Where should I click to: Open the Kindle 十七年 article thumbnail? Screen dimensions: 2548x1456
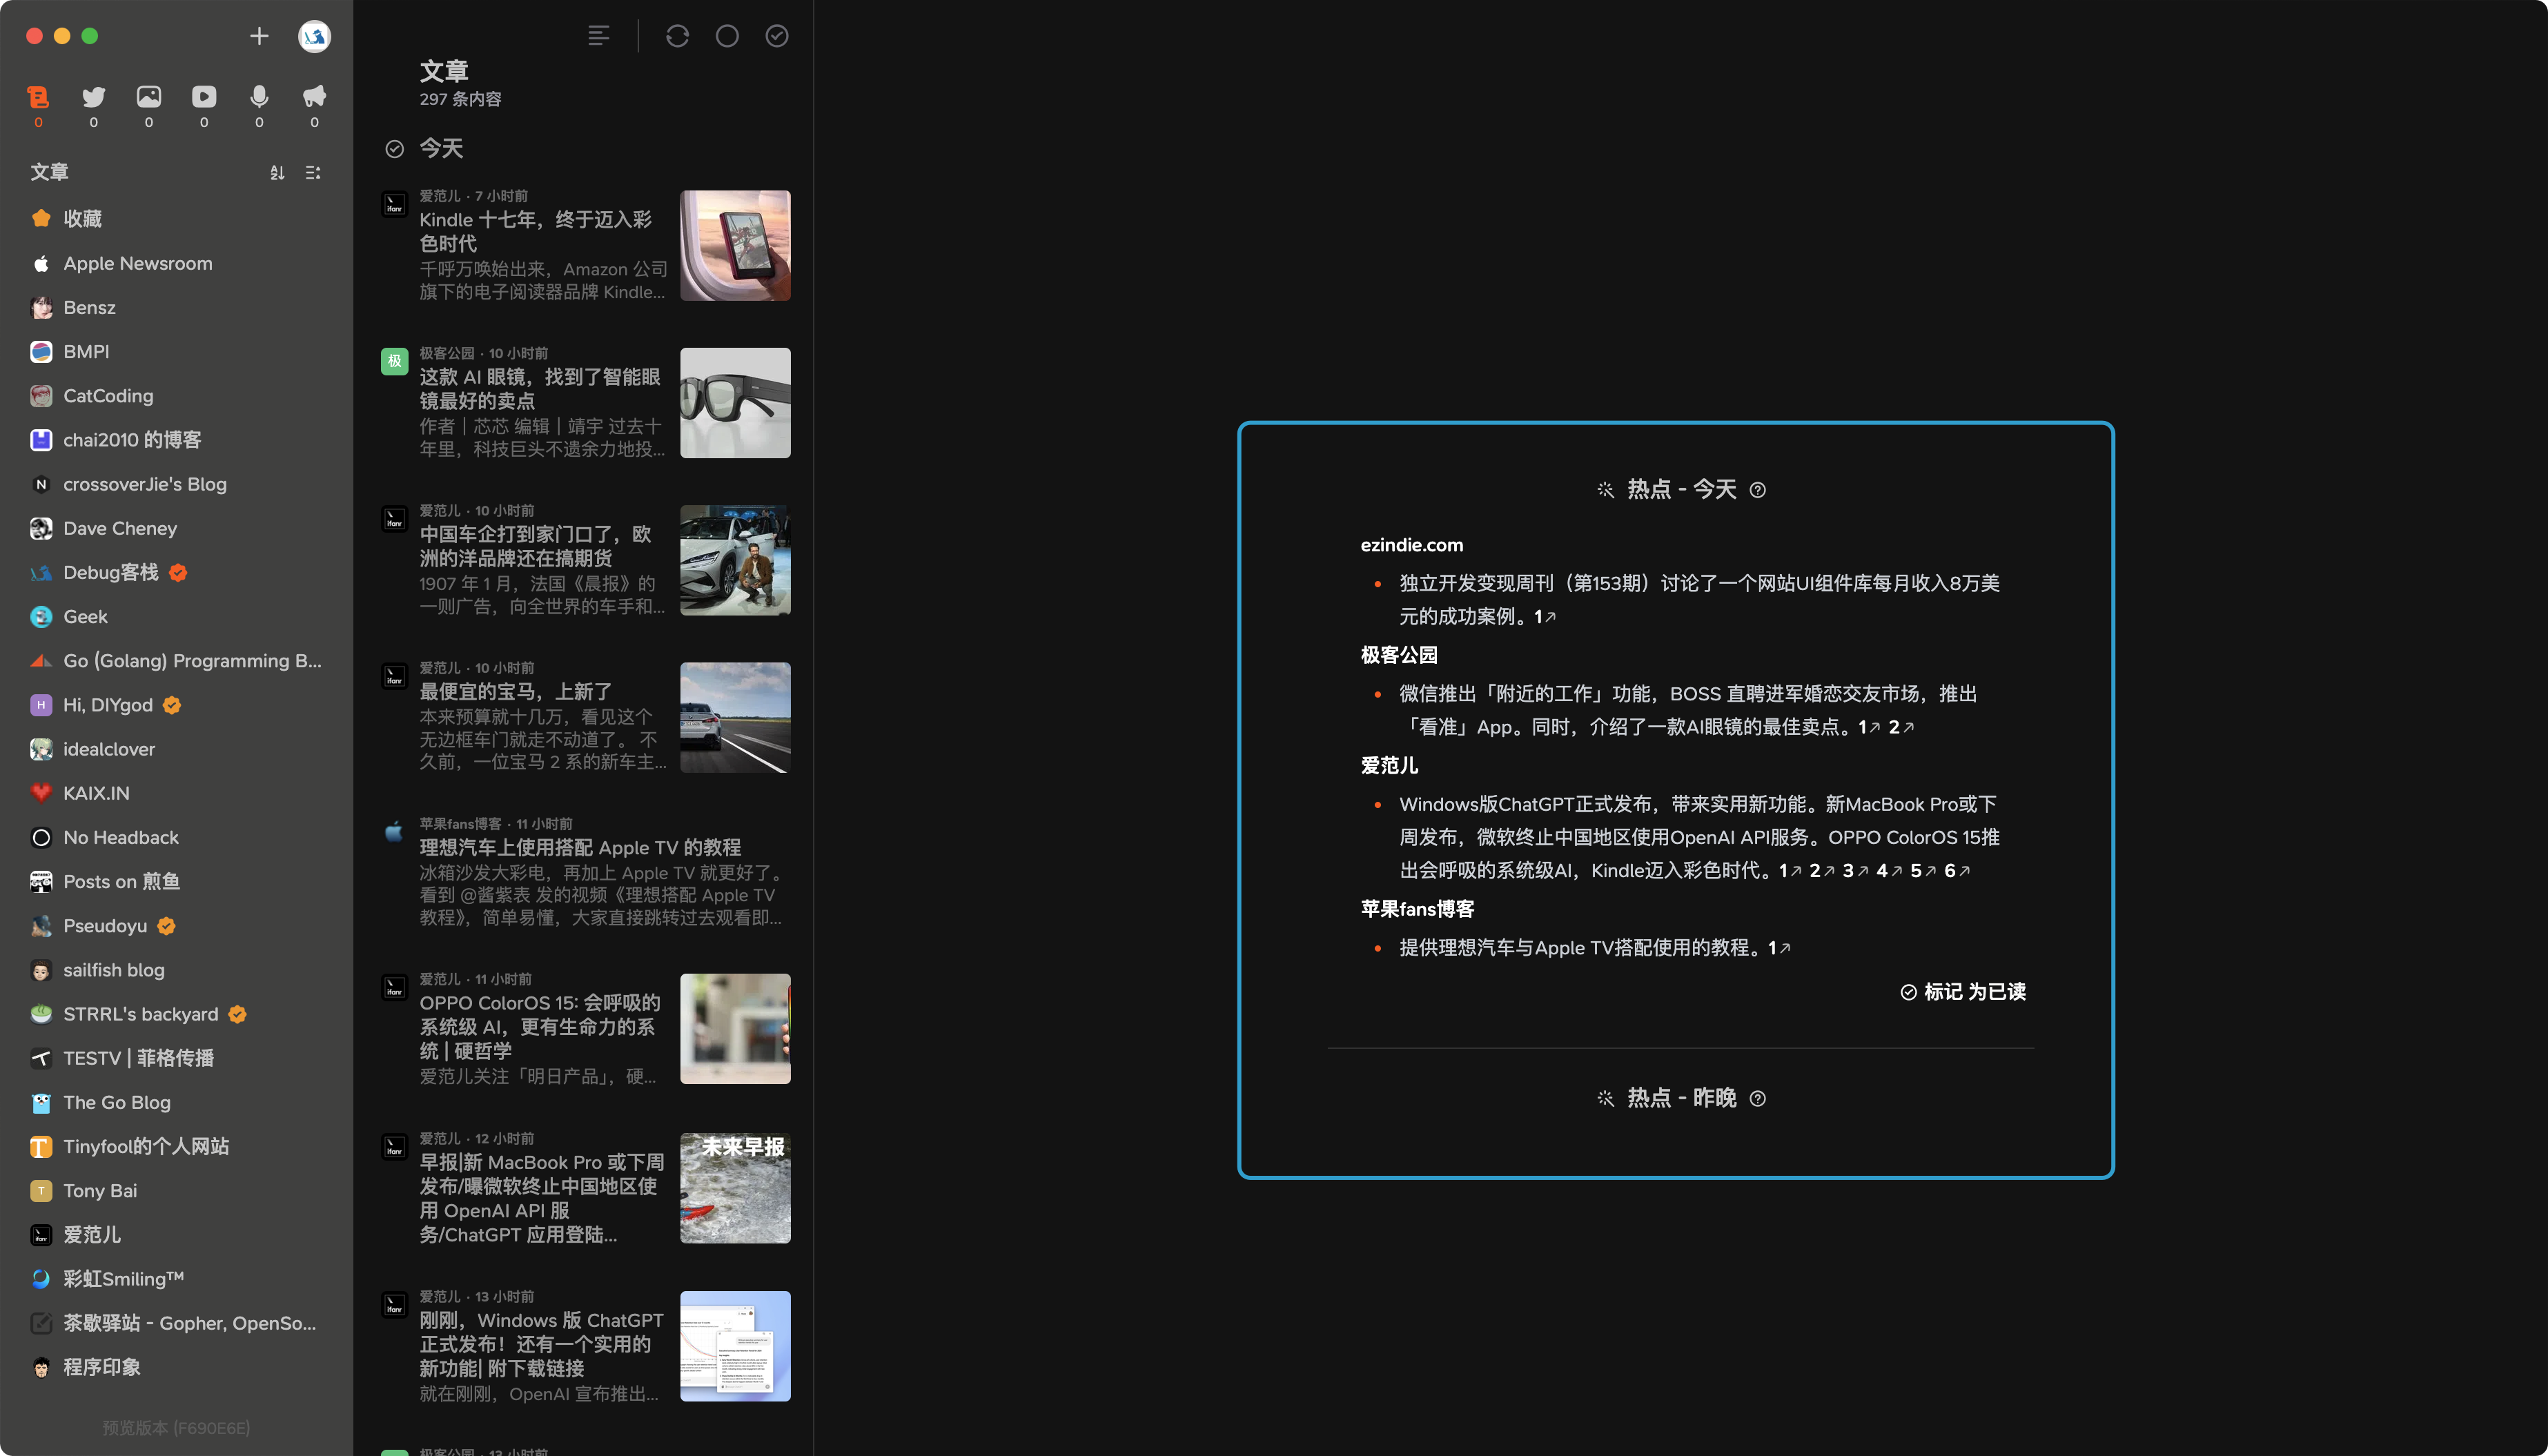pos(735,245)
